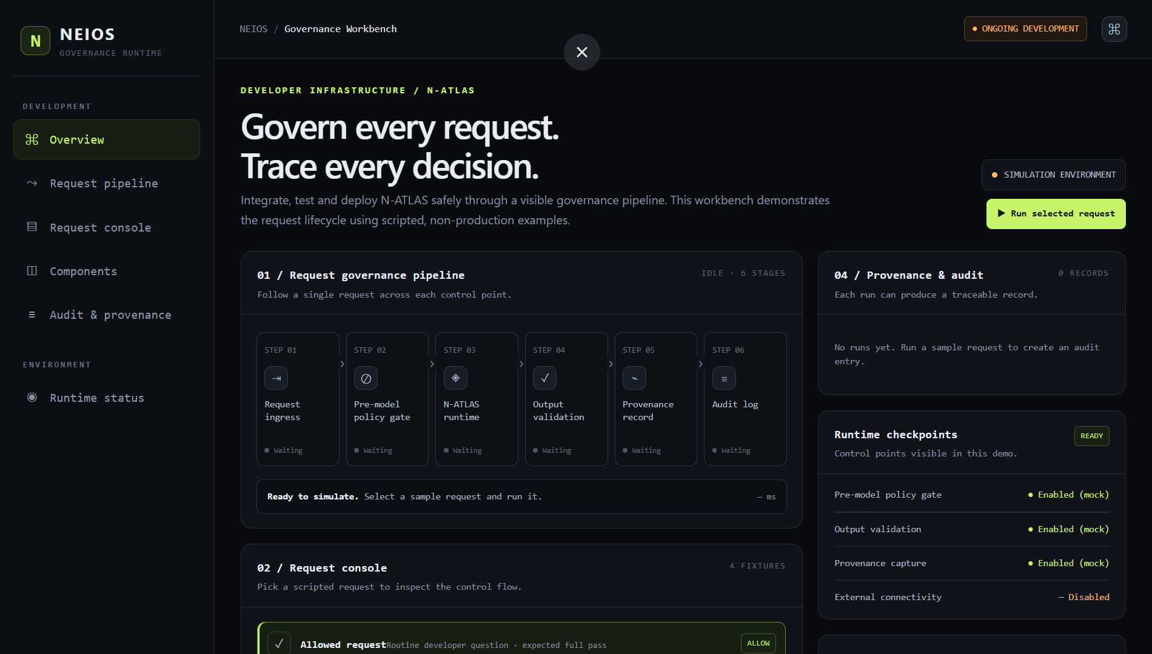
Task: Click the STEP 01 Request ingress card
Action: tap(298, 399)
